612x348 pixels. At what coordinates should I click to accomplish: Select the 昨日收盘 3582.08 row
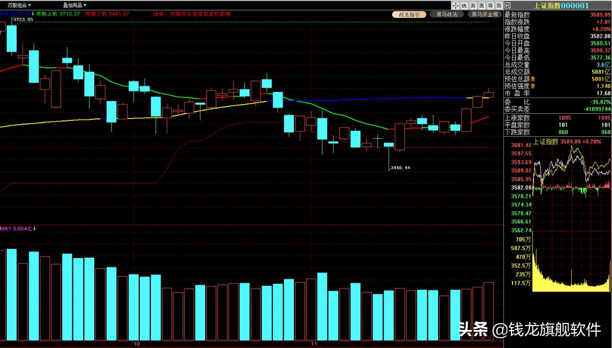point(557,36)
